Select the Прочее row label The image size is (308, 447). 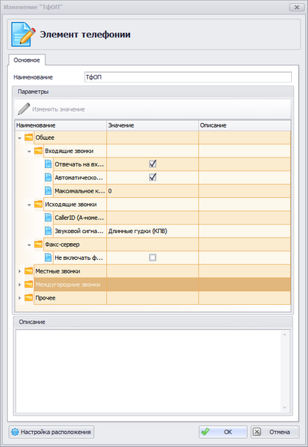tap(45, 298)
